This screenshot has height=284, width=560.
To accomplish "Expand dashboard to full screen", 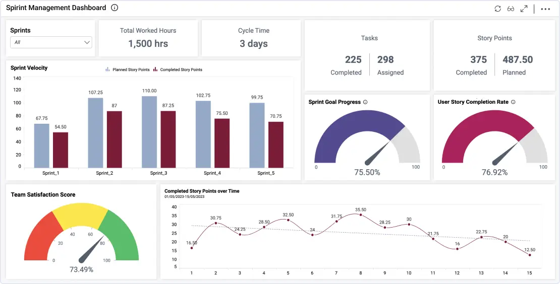I will coord(524,9).
